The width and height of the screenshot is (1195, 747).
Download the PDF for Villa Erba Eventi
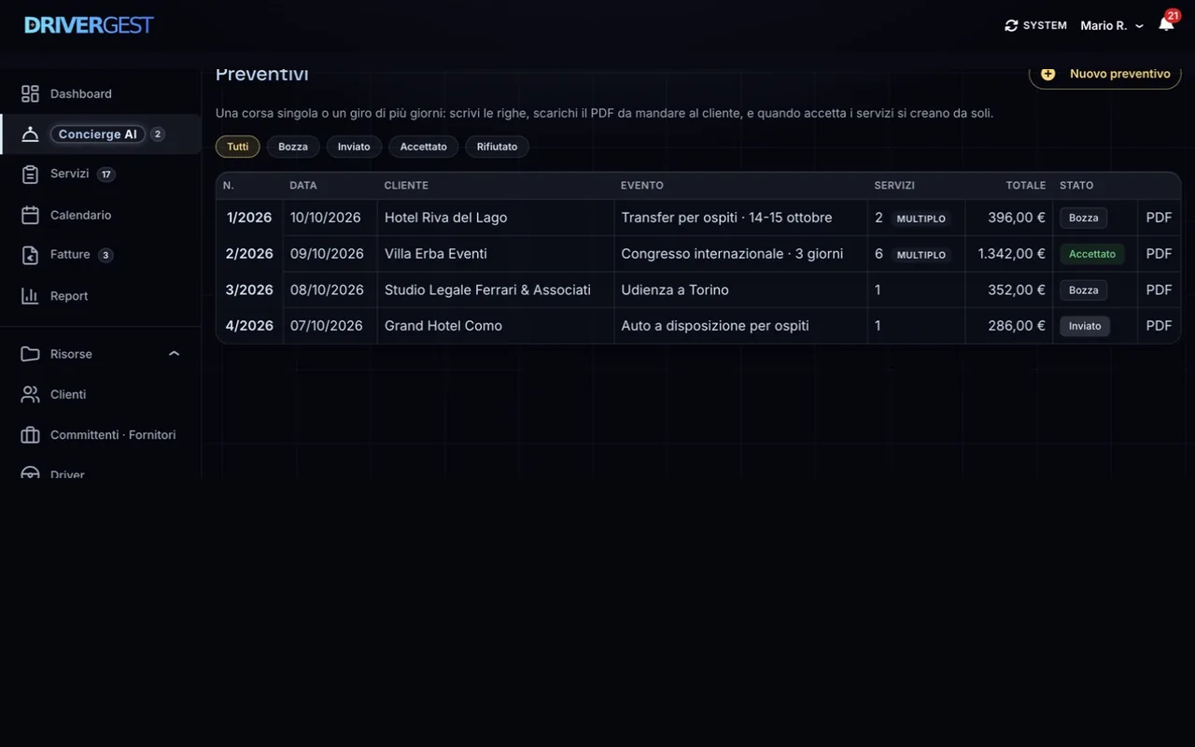click(x=1159, y=254)
